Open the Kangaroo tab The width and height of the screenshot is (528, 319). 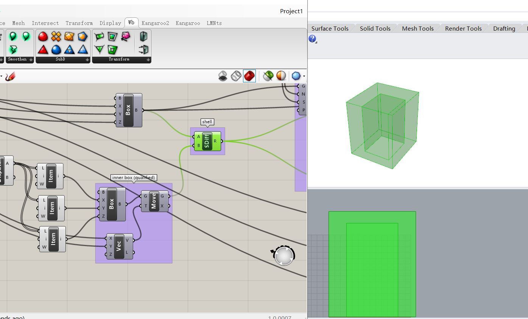188,23
